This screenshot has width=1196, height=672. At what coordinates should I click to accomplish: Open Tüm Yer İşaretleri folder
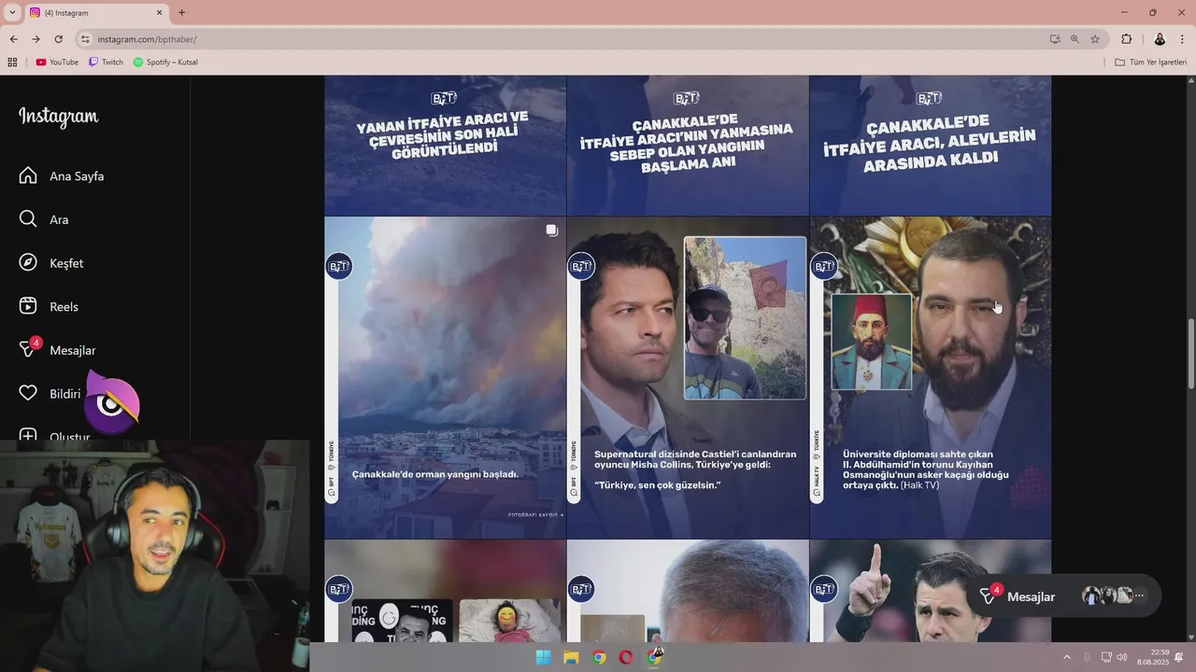[1150, 63]
